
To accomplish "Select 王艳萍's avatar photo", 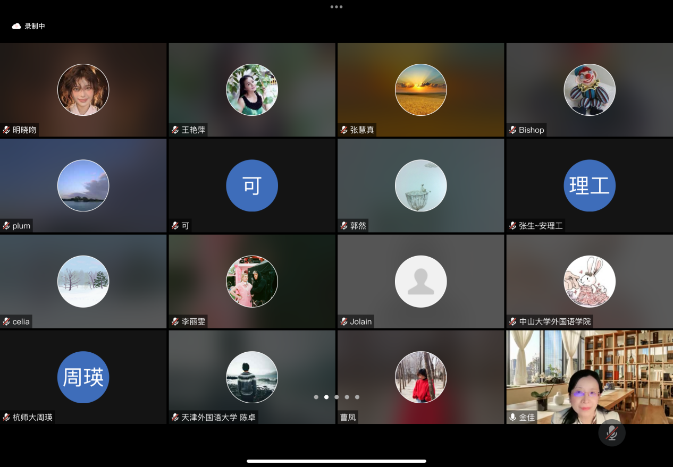I will pos(252,90).
